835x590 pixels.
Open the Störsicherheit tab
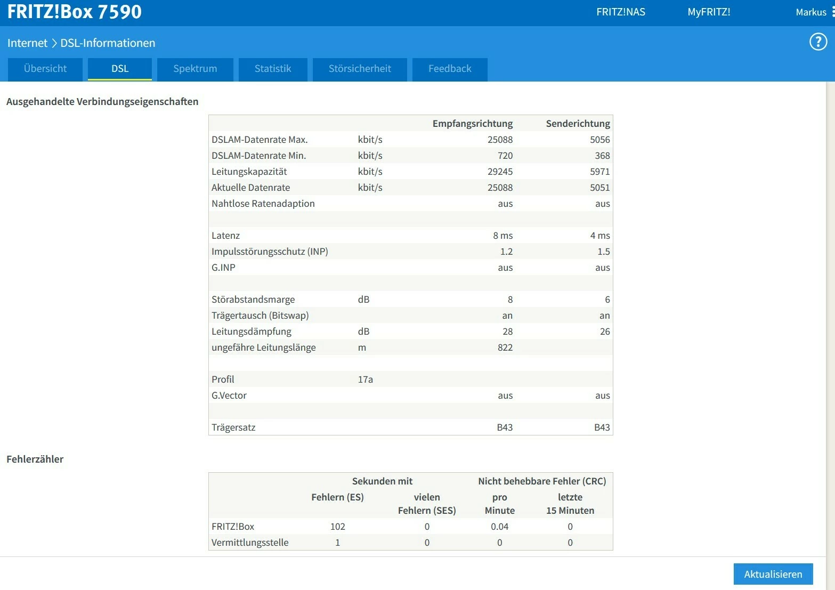pos(360,69)
